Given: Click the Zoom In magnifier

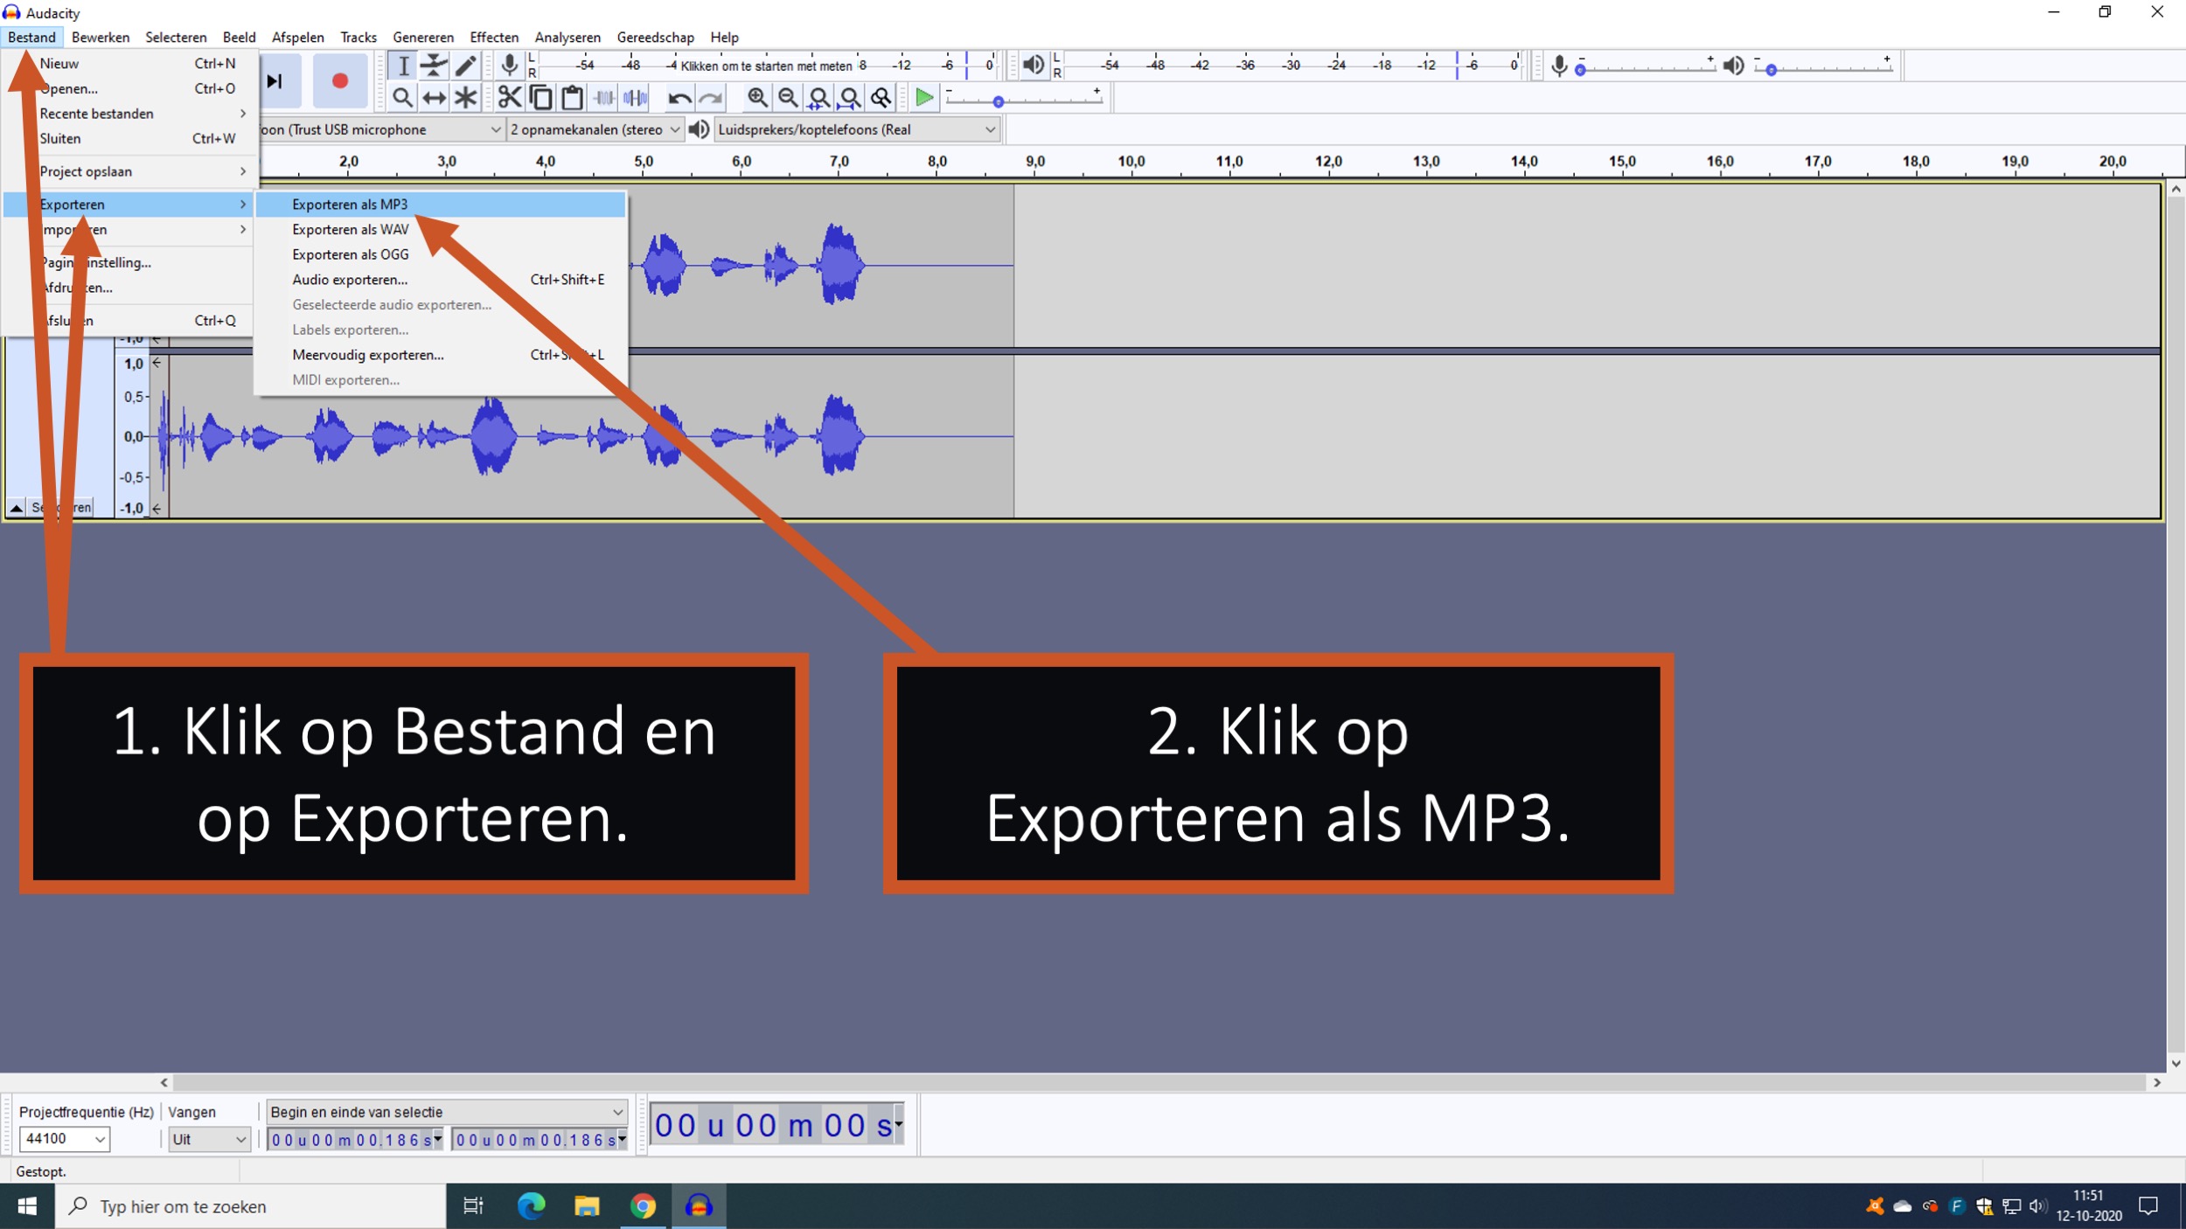Looking at the screenshot, I should 757,98.
